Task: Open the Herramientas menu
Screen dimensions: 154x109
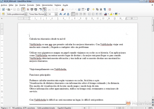Action: (x=47, y=5)
